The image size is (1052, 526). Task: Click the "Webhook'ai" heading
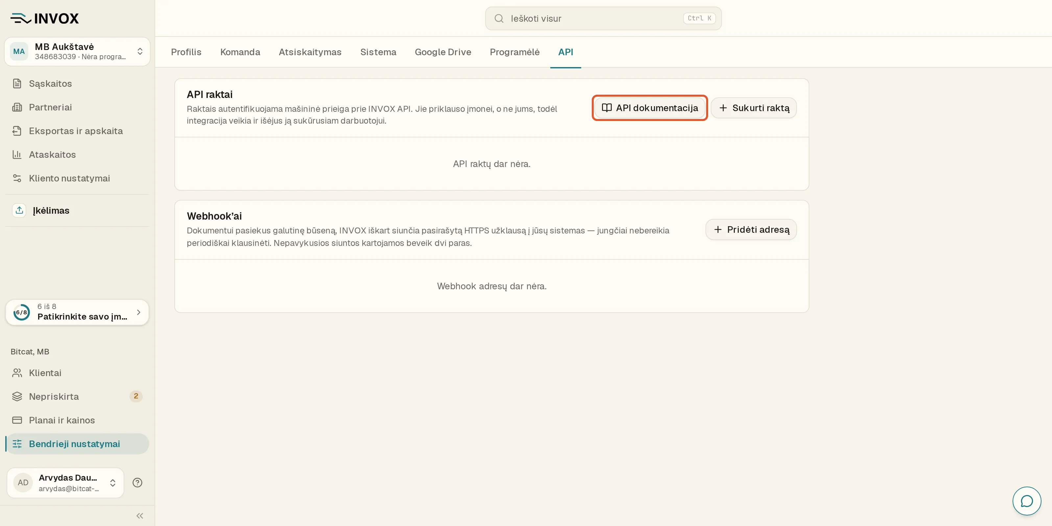[214, 216]
